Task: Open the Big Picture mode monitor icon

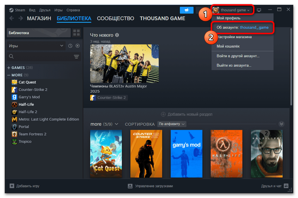Action: point(259,10)
